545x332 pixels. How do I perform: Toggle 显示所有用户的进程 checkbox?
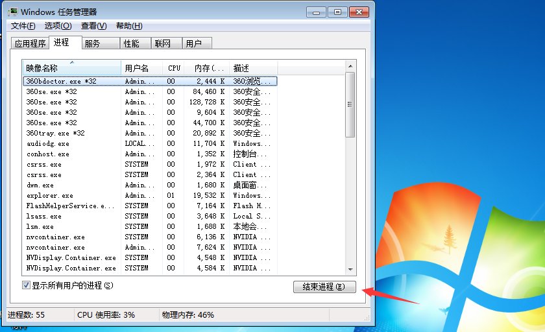pos(26,285)
